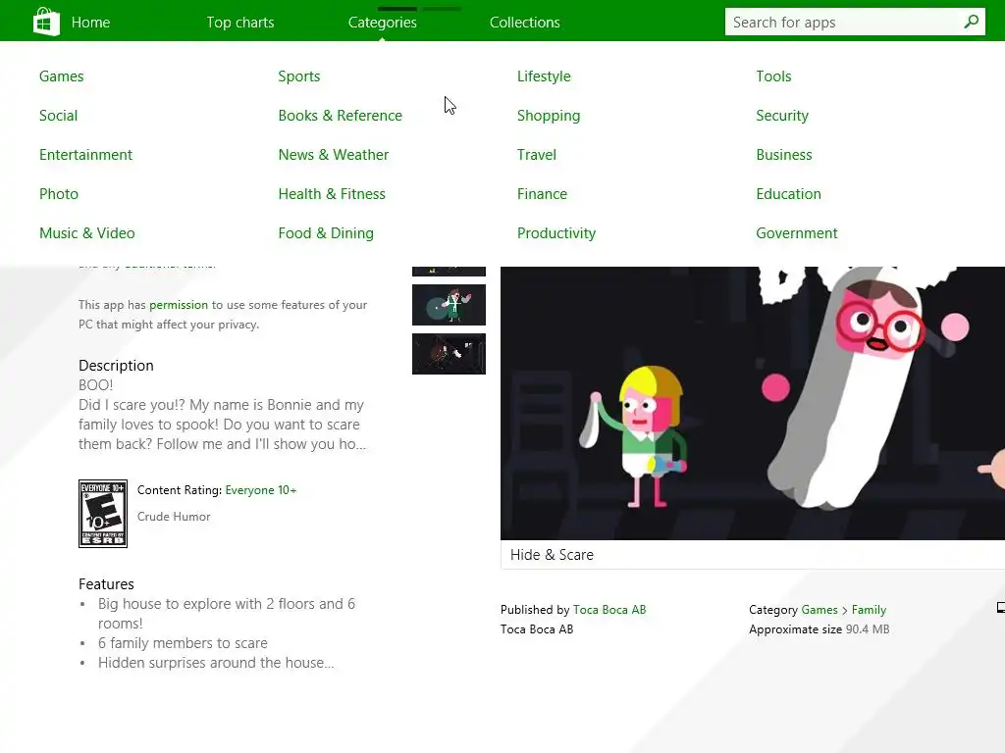Select the Categories menu
The image size is (1005, 753).
(x=382, y=23)
